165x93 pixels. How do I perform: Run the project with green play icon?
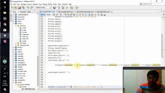tap(67, 7)
